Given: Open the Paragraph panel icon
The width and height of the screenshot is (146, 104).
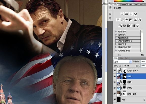Looking at the screenshot, I should coord(110,18).
